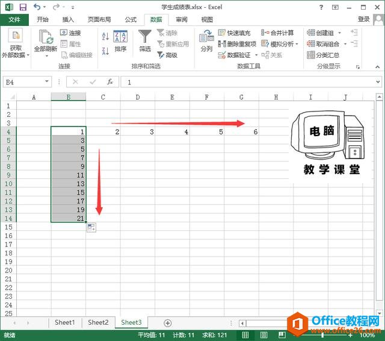Switch to the Page Layout (页面布局) tab
Image resolution: width=385 pixels, height=341 pixels.
click(x=99, y=20)
